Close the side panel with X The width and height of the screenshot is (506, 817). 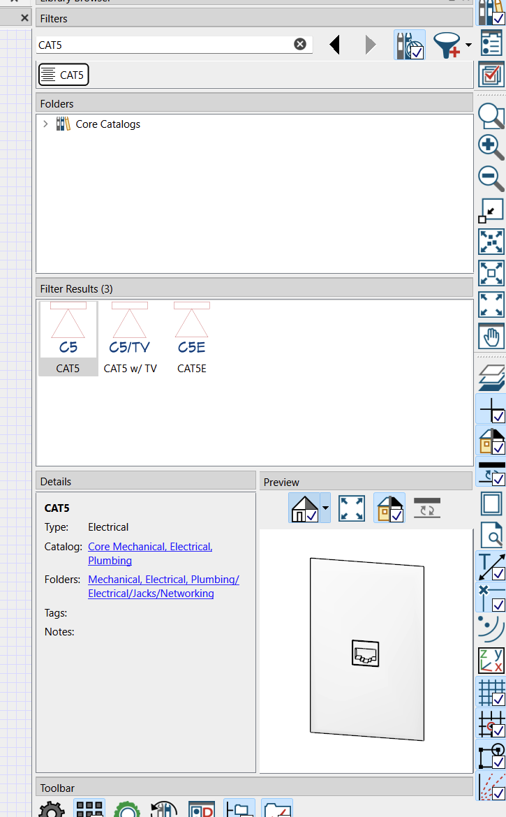(x=24, y=17)
